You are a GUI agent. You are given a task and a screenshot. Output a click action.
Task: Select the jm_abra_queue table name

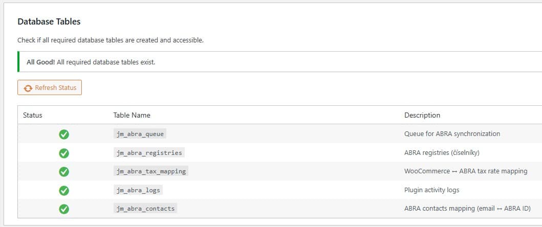[x=140, y=134]
